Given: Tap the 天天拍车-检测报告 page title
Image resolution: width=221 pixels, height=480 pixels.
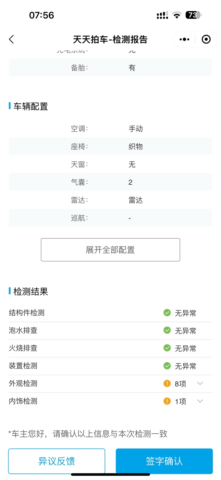Looking at the screenshot, I should (110, 39).
